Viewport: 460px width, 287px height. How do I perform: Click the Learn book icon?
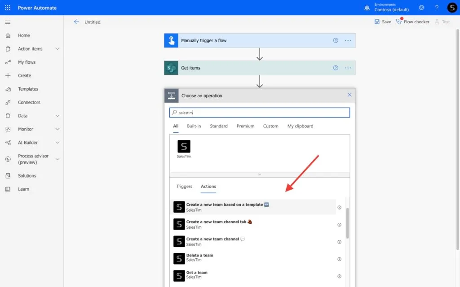click(8, 189)
